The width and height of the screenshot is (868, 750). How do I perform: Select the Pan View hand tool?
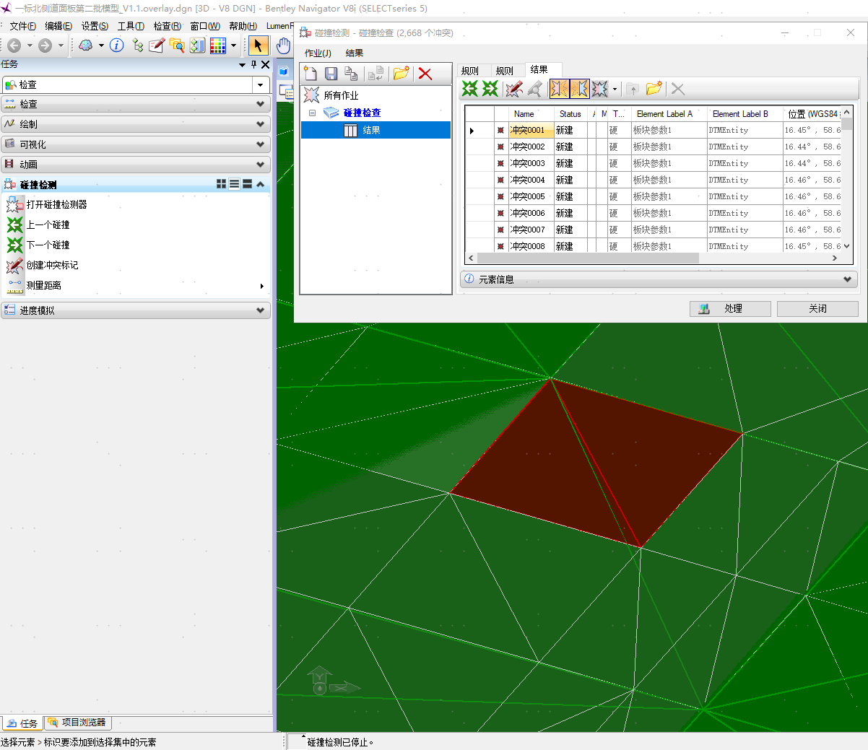(284, 45)
